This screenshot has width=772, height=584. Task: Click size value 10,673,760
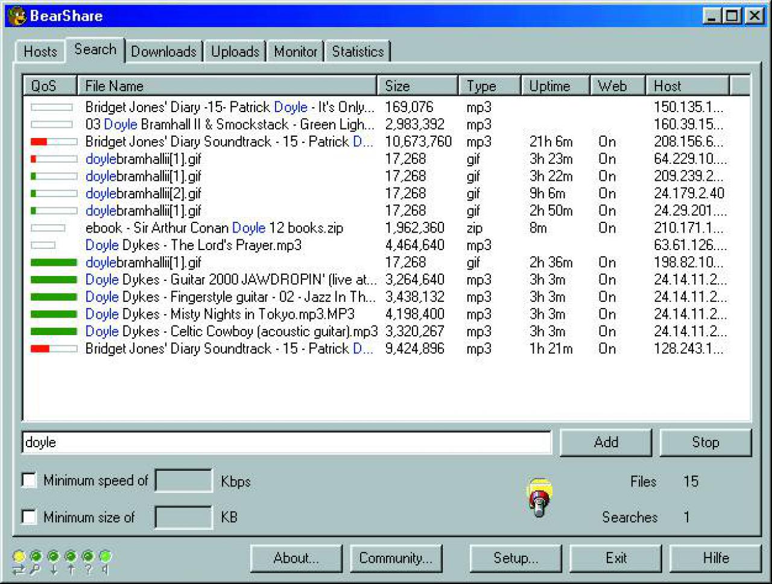(x=419, y=142)
